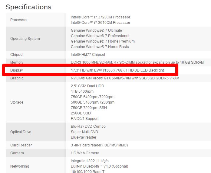This screenshot has height=173, width=211.
Task: Click 'Built-in Bluetooth™ V4.0 (Optional)' entry
Action: tap(99, 166)
